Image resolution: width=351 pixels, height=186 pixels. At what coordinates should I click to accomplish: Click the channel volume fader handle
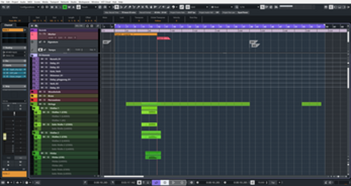[x=5, y=137]
